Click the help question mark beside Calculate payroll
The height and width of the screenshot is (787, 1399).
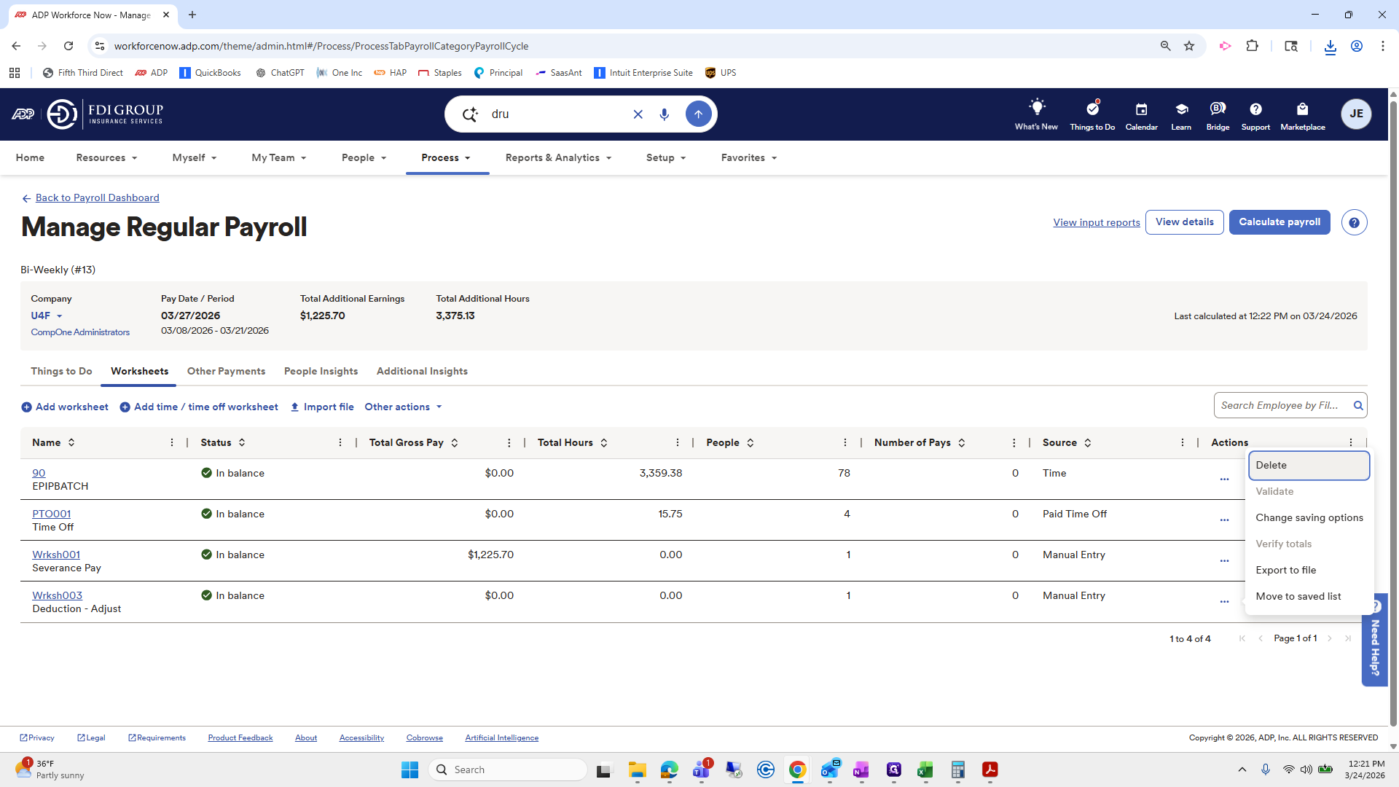pyautogui.click(x=1354, y=222)
